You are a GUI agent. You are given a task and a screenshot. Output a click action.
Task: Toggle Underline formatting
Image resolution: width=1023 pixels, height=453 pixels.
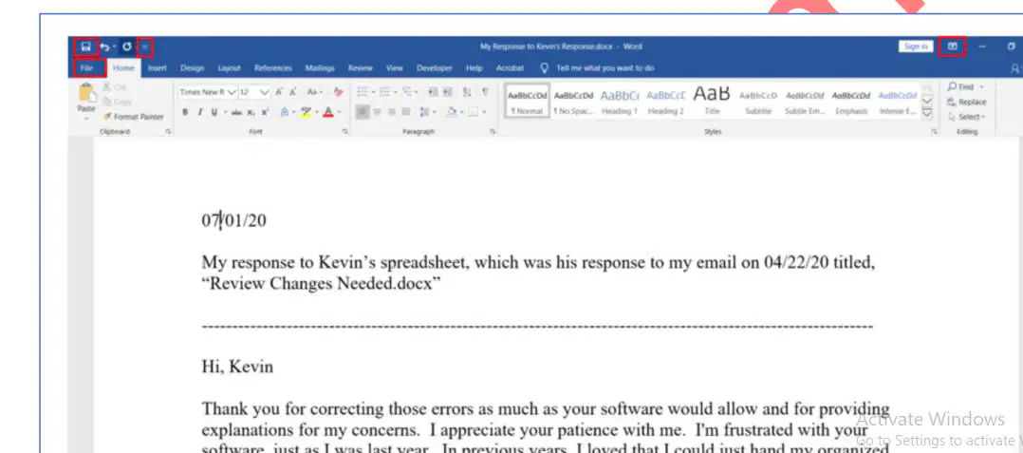click(214, 112)
